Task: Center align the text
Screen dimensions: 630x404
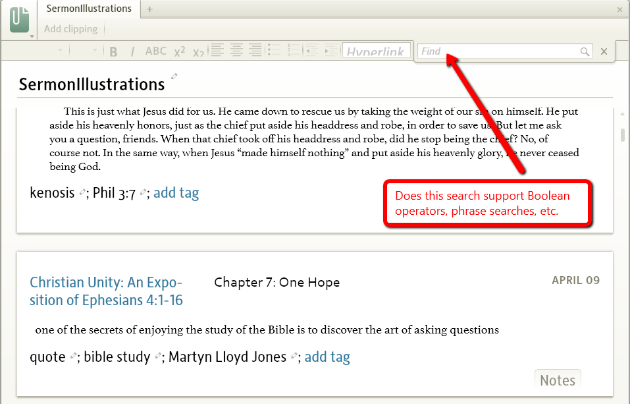Action: tap(236, 51)
